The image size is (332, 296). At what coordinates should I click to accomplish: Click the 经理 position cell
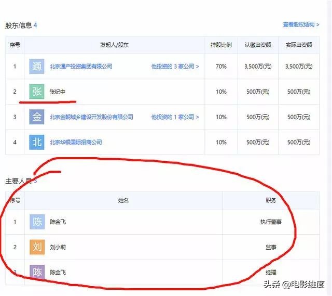271,272
